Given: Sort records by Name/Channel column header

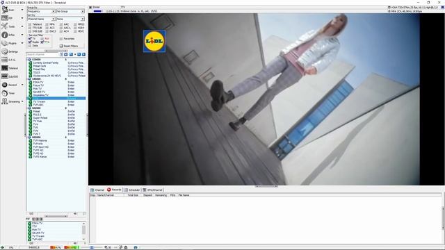Looking at the screenshot, I should point(110,195).
